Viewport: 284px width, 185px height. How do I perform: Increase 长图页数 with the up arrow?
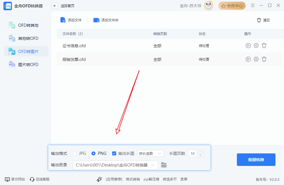(201, 152)
